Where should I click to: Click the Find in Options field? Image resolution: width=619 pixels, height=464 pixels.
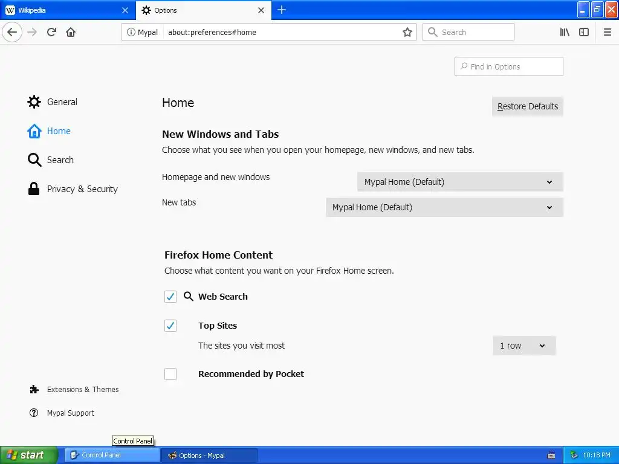[x=508, y=66]
